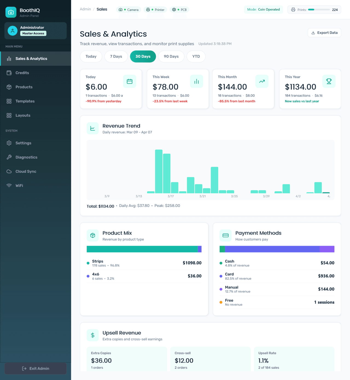Toggle the PCB status indicator

coord(179,10)
